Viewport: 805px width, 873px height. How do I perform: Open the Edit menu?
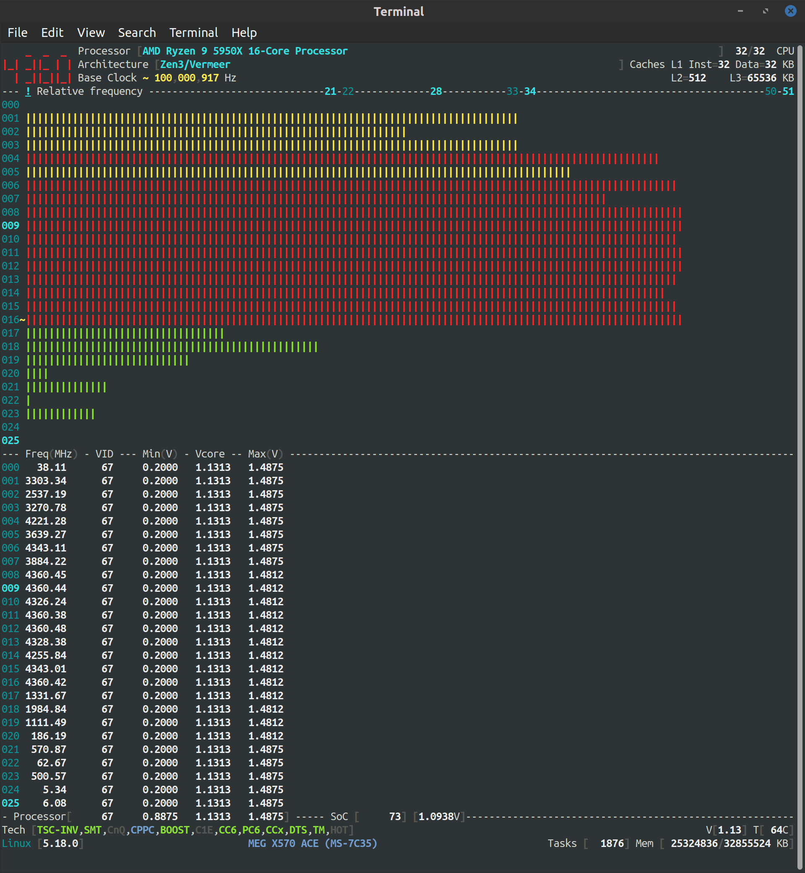[x=52, y=33]
